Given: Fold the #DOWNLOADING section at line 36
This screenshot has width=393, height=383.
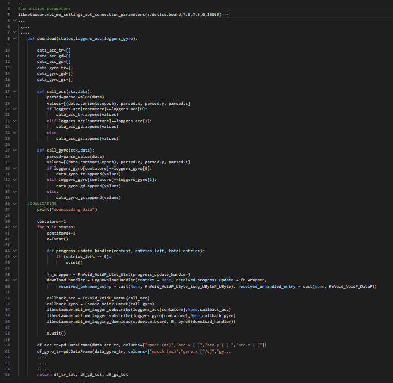Looking at the screenshot, I should pos(14,203).
